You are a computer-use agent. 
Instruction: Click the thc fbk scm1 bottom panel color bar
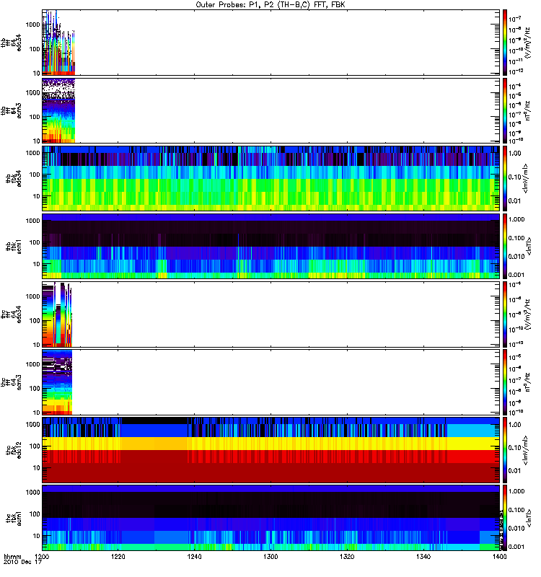pos(505,517)
